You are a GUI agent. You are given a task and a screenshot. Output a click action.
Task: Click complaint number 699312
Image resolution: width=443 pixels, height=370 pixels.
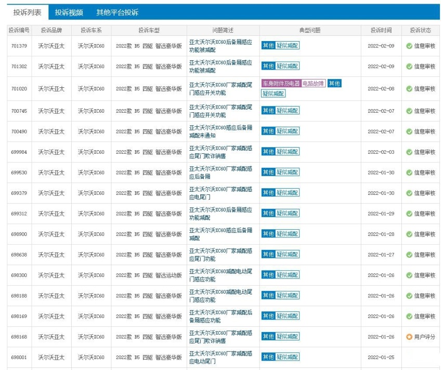[19, 214]
